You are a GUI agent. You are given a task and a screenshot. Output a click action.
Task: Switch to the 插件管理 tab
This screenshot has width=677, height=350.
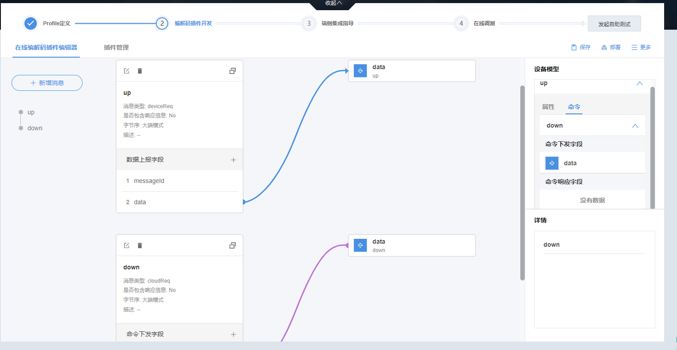(116, 47)
